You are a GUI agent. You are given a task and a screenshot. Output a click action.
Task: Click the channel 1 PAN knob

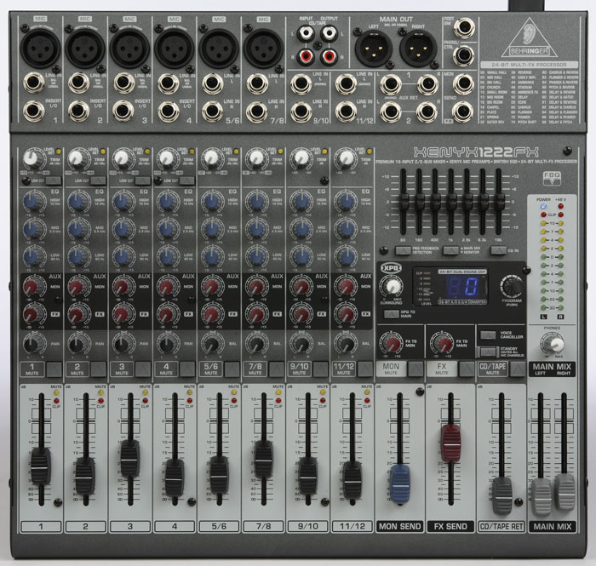click(x=32, y=344)
